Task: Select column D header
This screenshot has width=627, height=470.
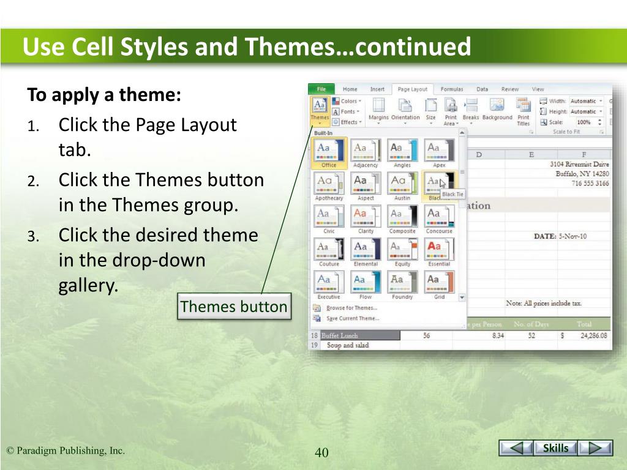Action: click(x=479, y=155)
